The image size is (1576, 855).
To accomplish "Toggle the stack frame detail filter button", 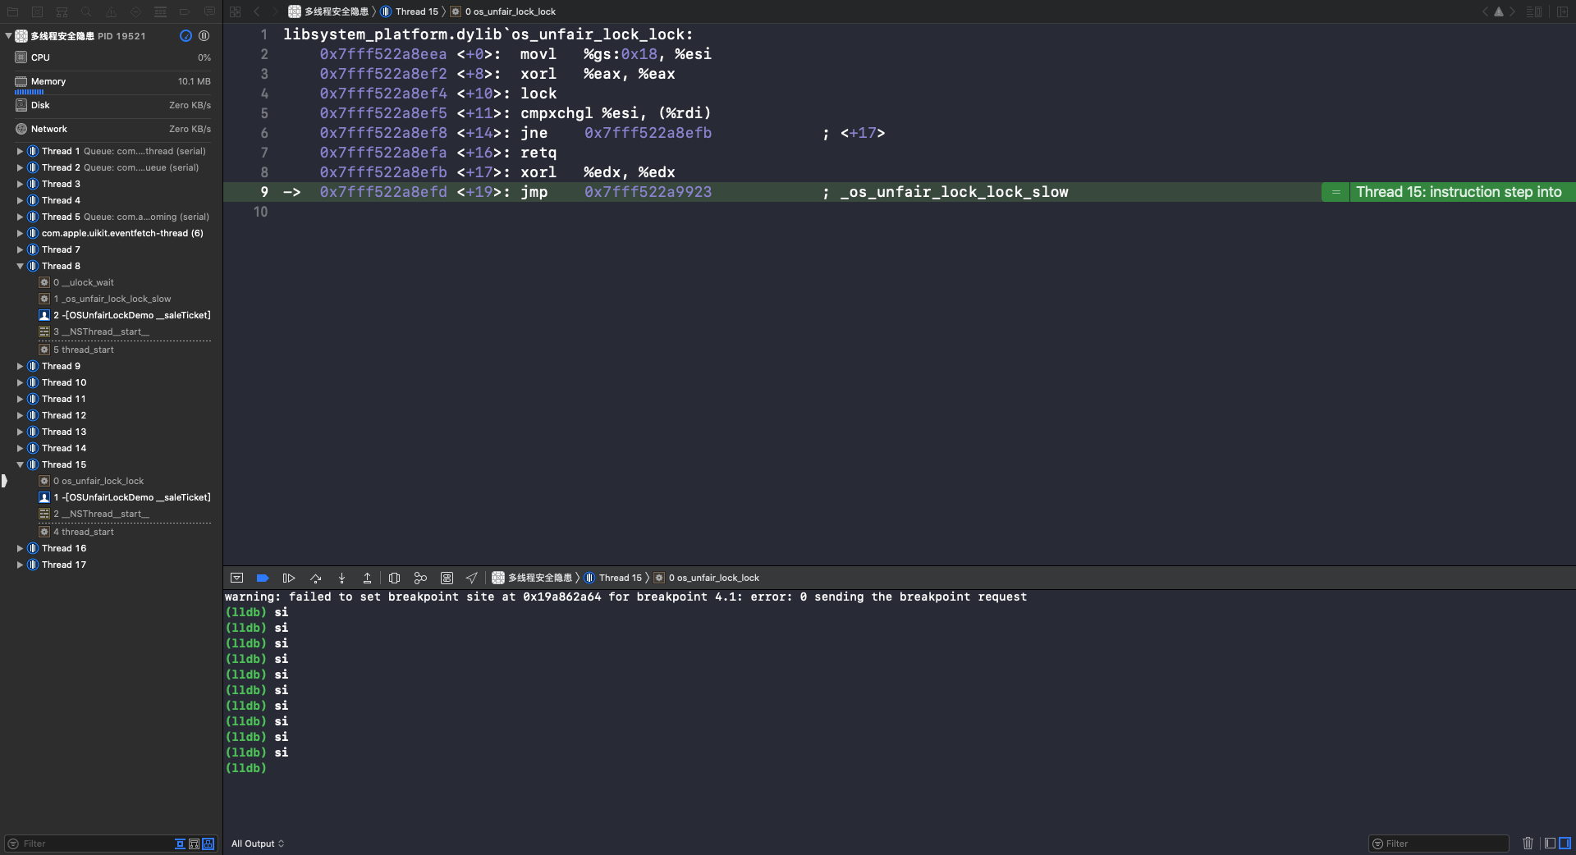I will coord(208,844).
